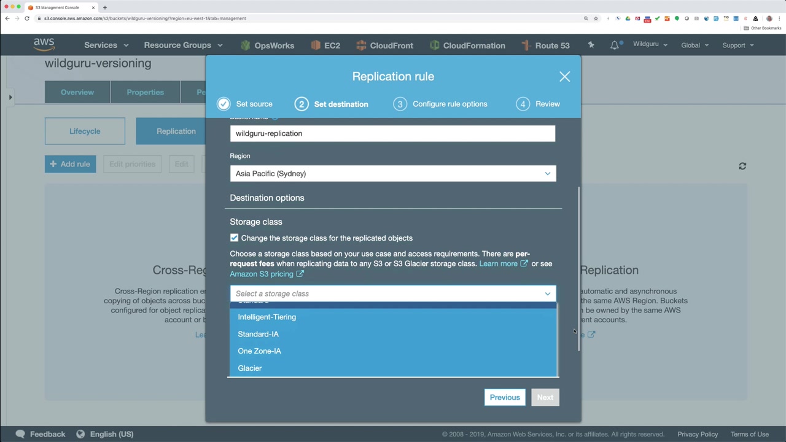This screenshot has width=786, height=442.
Task: Open the Amazon S3 pricing link
Action: (262, 274)
